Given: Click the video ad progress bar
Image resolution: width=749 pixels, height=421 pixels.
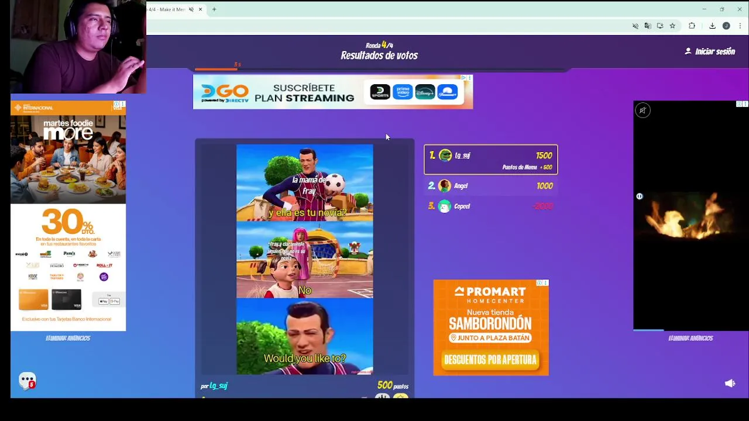Looking at the screenshot, I should pyautogui.click(x=690, y=330).
